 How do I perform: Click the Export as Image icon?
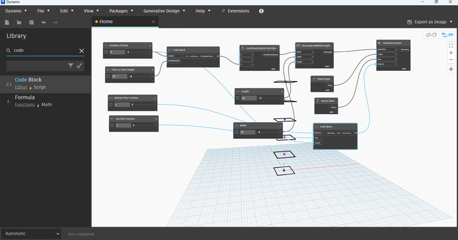point(409,22)
